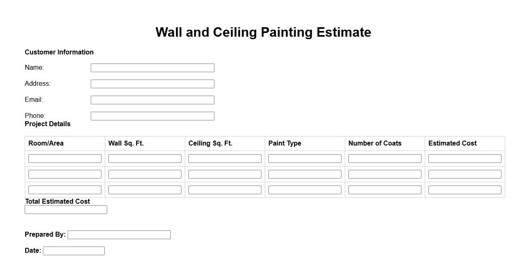Viewport: 527px width, 268px height.
Task: Select first row Wall Sq. Ft. field
Action: pos(145,159)
